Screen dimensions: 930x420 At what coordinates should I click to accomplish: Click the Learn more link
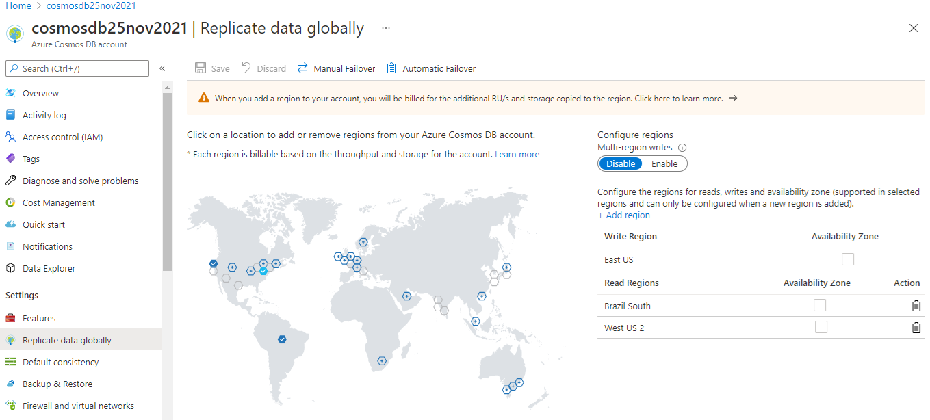(x=517, y=155)
